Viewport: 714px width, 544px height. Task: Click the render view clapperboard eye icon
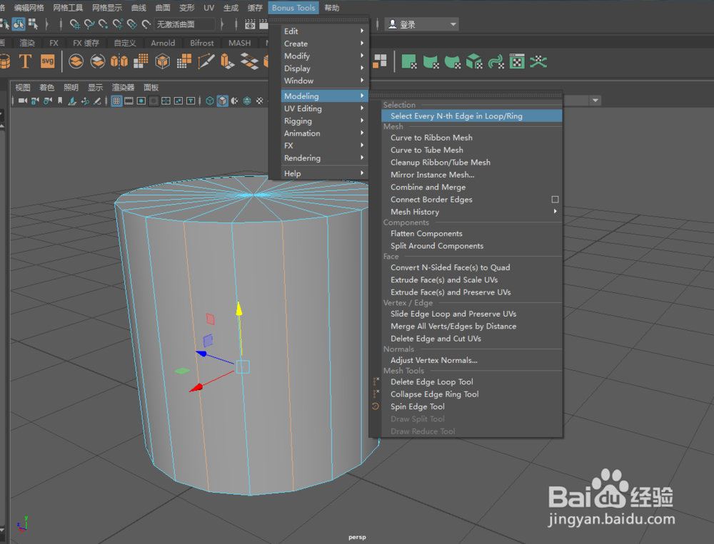[x=250, y=24]
